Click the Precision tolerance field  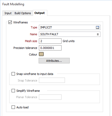50,48
